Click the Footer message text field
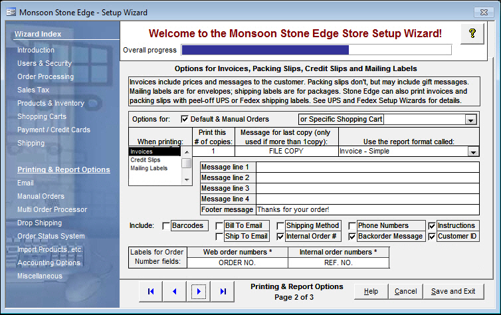 tap(367, 209)
